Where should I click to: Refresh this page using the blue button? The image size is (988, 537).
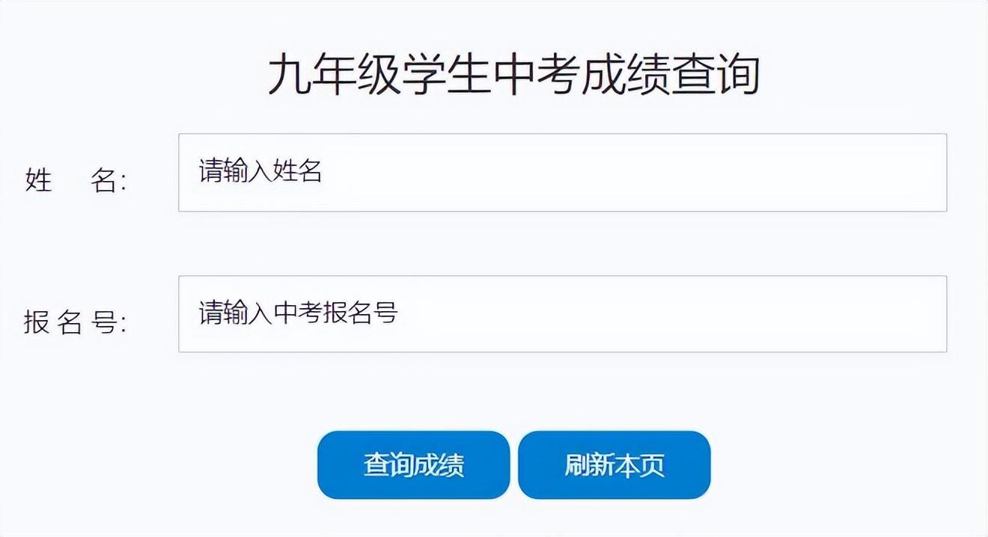point(614,464)
